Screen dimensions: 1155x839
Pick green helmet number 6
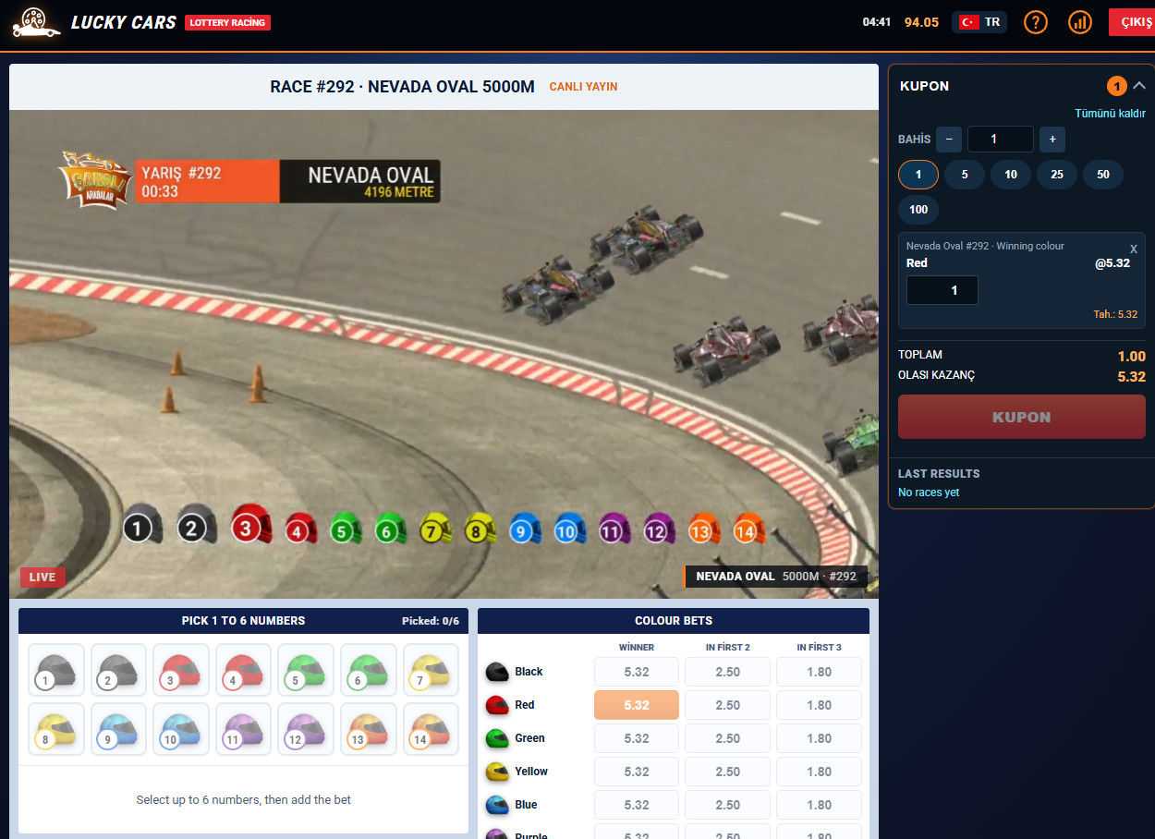click(369, 670)
